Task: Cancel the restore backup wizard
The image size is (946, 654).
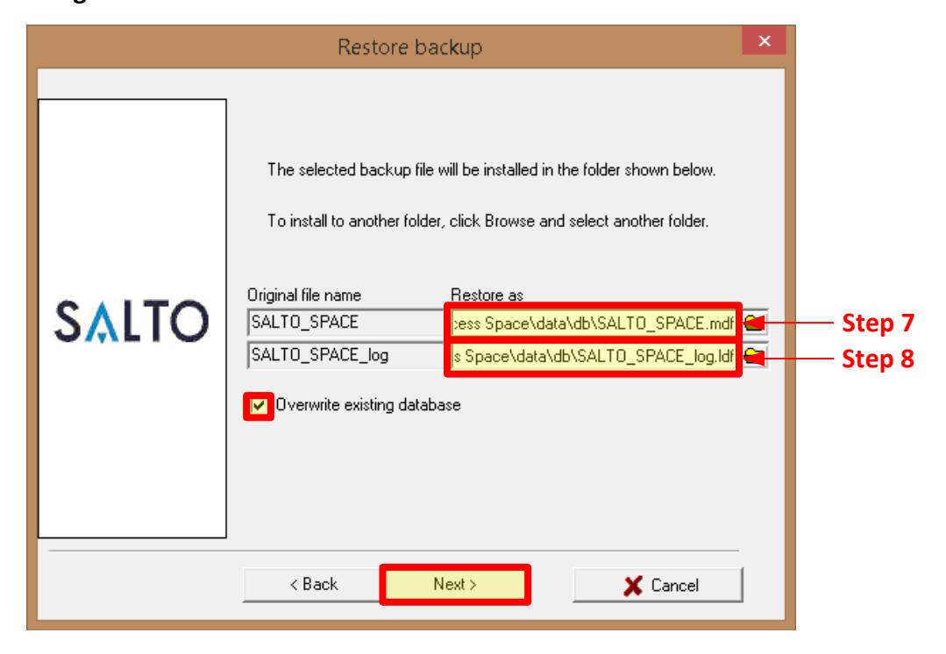Action: pos(658,585)
